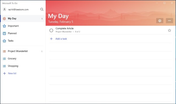Click the New list link
This screenshot has width=176, height=104.
(x=12, y=73)
